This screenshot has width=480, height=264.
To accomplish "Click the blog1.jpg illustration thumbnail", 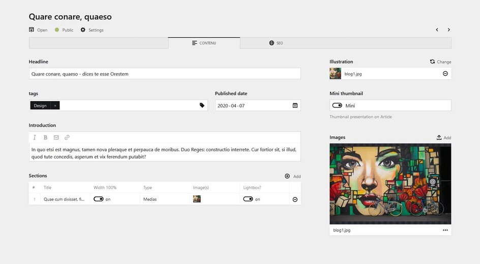I will click(x=335, y=74).
